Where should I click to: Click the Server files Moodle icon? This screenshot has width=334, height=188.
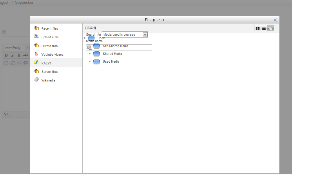37,71
